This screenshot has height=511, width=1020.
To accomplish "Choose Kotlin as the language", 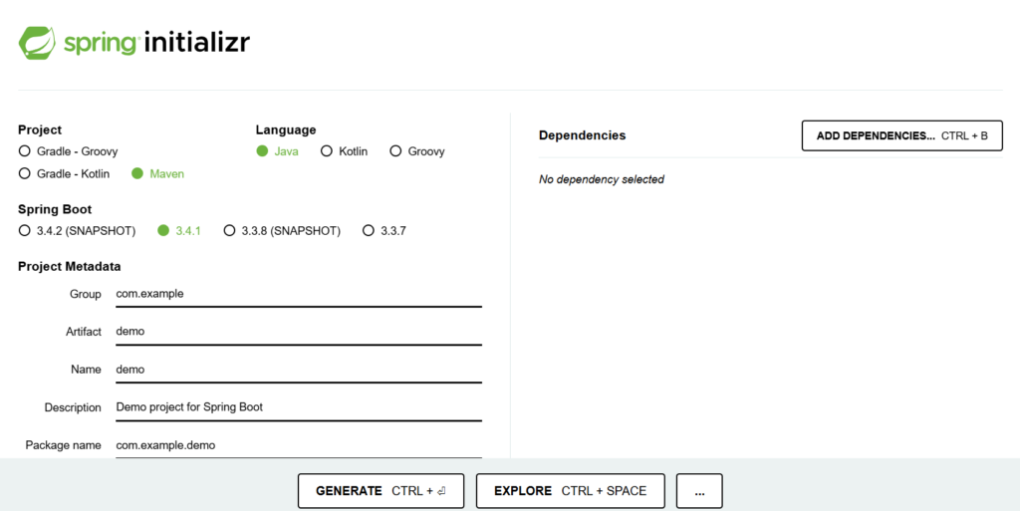I will coord(344,151).
